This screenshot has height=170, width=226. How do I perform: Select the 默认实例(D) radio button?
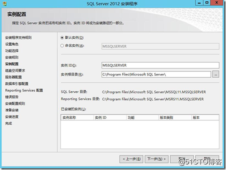click(62, 38)
